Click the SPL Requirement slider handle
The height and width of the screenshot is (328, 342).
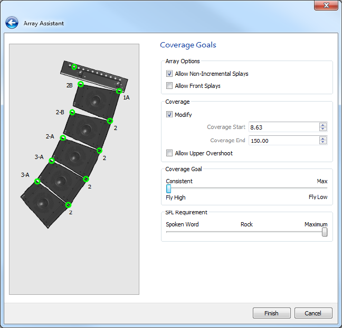[325, 232]
